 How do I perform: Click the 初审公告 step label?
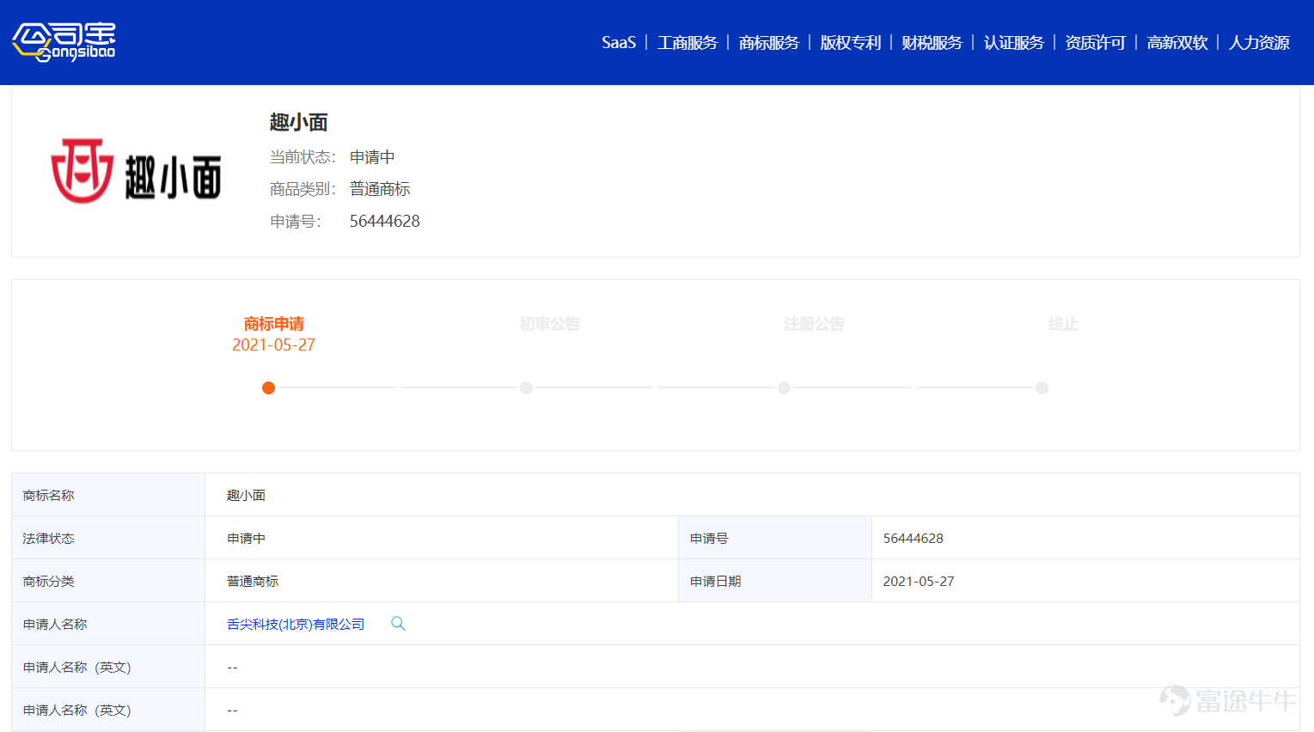click(x=550, y=324)
